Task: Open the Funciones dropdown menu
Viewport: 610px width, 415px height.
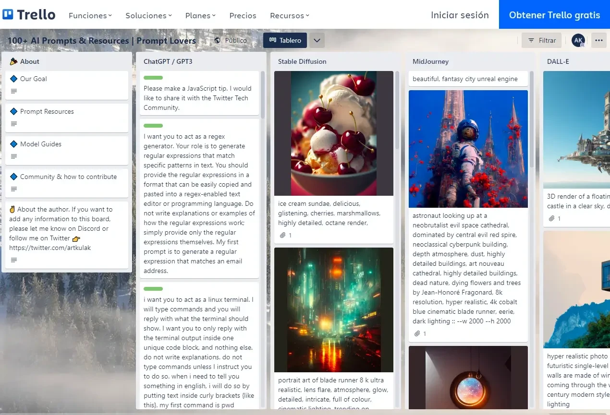Action: pyautogui.click(x=90, y=15)
